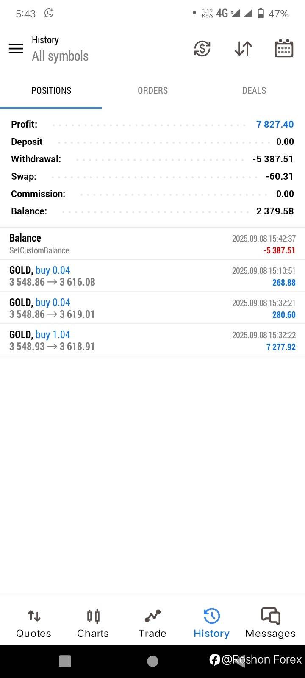
Task: Expand GOLD buy 1.04 trade entry
Action: 152,340
